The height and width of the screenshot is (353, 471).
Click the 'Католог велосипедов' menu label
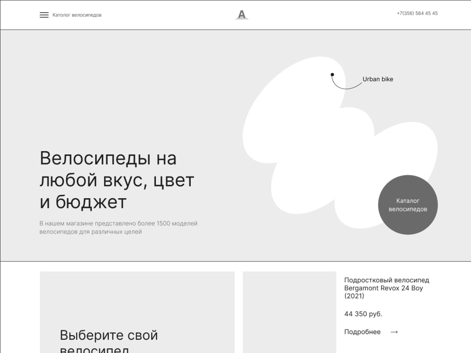(77, 15)
